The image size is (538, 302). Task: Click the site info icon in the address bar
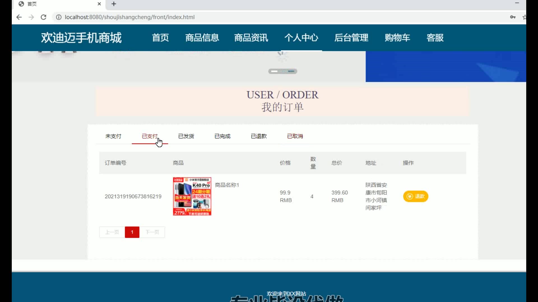(x=59, y=17)
